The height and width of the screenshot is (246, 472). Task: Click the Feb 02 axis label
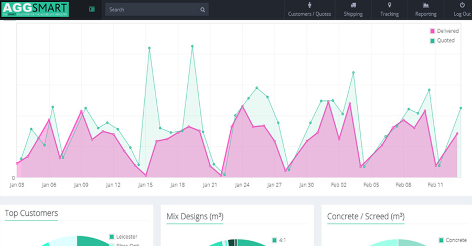[x=339, y=185]
